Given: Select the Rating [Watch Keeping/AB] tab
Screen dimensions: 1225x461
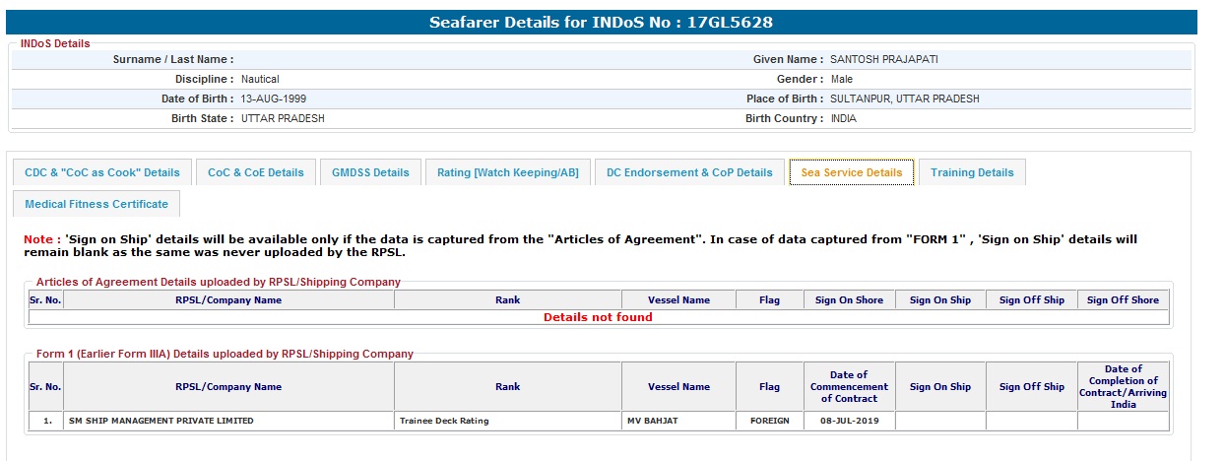Looking at the screenshot, I should click(x=508, y=172).
